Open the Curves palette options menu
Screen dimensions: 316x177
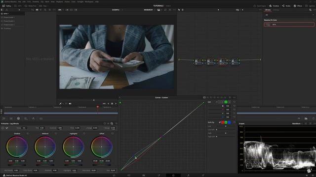(x=234, y=97)
